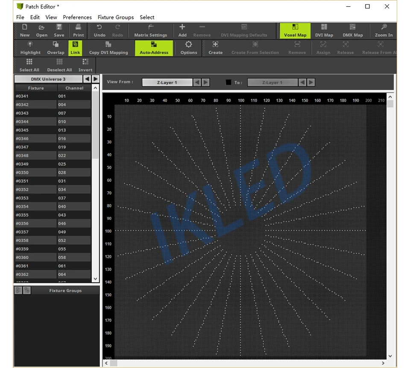Step To layer forward
The image size is (410, 368).
click(x=311, y=82)
